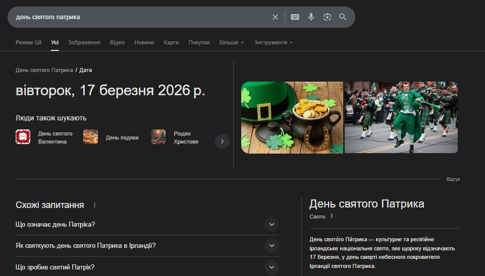Click the Різдво Христове thumbnail icon
Screen dimensions: 485x276
tap(158, 137)
